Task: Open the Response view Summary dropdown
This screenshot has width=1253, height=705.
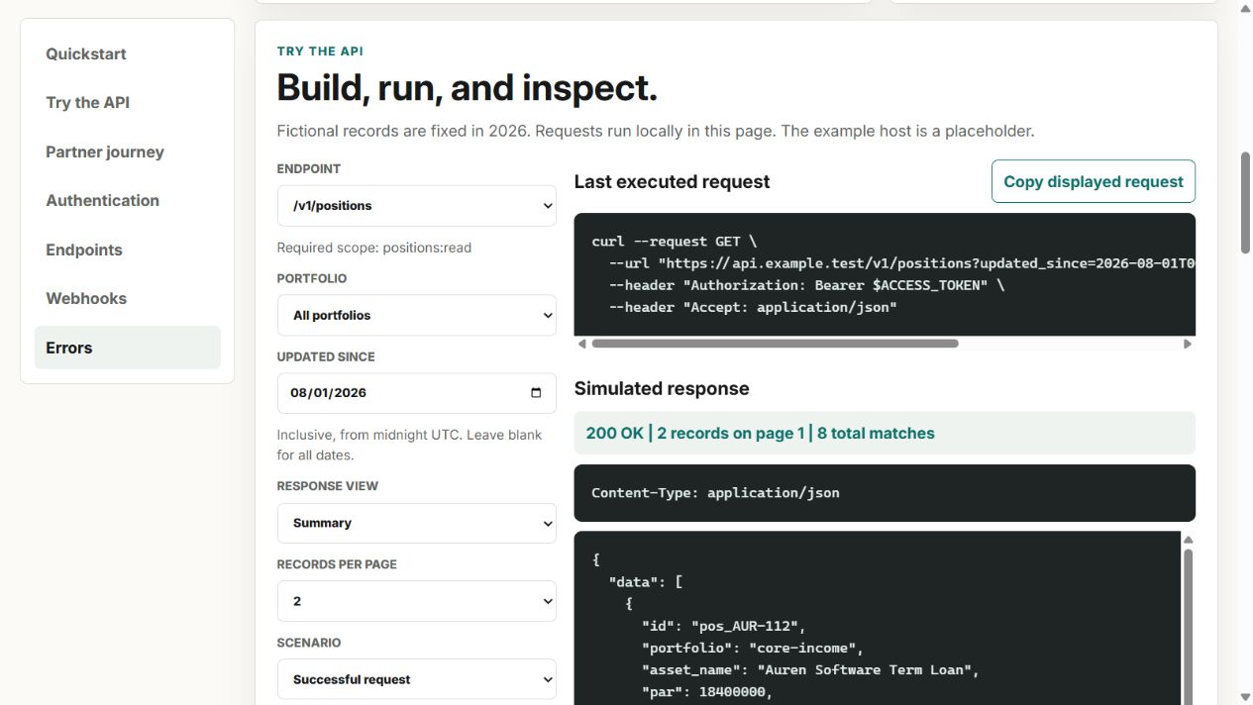Action: pyautogui.click(x=416, y=523)
